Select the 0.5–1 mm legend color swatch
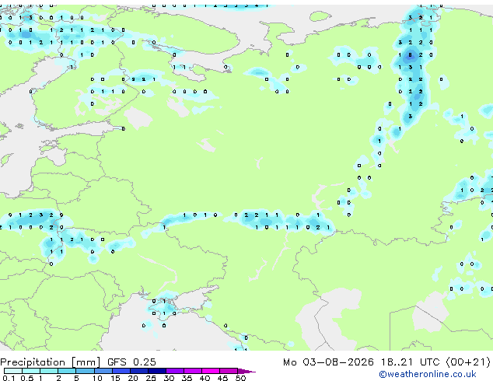Screen dimensions: 493x381 click(31, 371)
